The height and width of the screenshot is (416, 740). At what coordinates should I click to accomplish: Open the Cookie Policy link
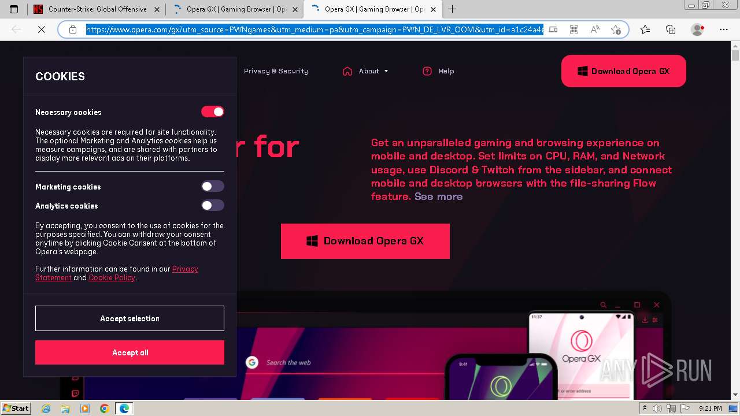[112, 278]
